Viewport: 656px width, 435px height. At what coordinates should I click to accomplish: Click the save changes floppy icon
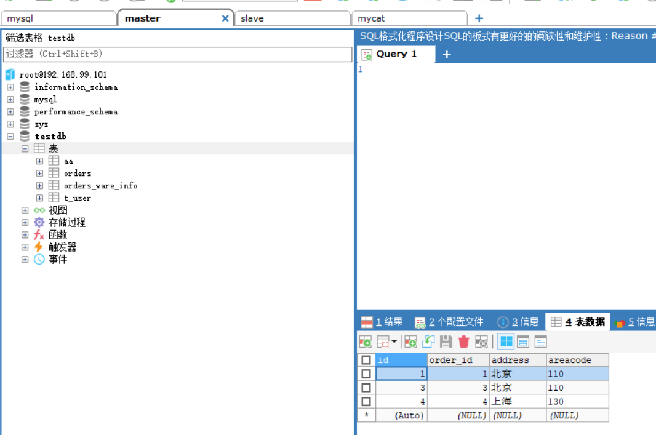[446, 341]
